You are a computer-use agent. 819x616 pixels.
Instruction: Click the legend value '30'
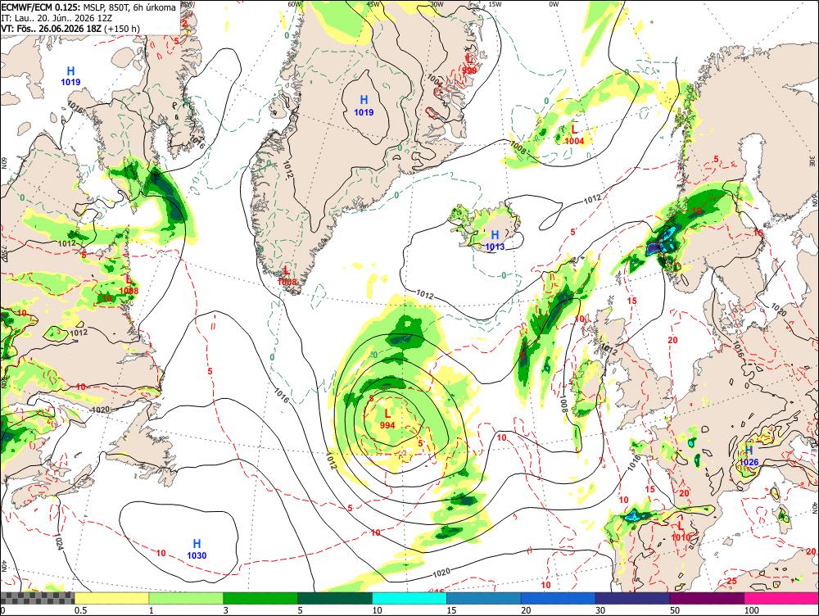(x=600, y=609)
